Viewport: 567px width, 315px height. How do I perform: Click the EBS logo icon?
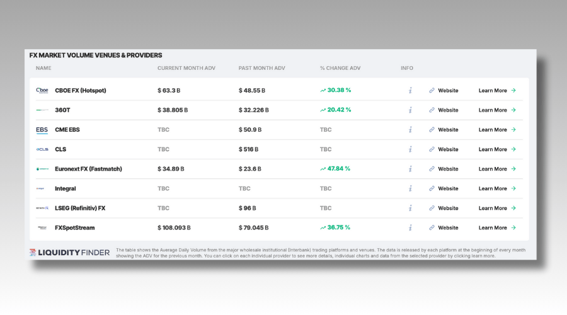point(42,130)
